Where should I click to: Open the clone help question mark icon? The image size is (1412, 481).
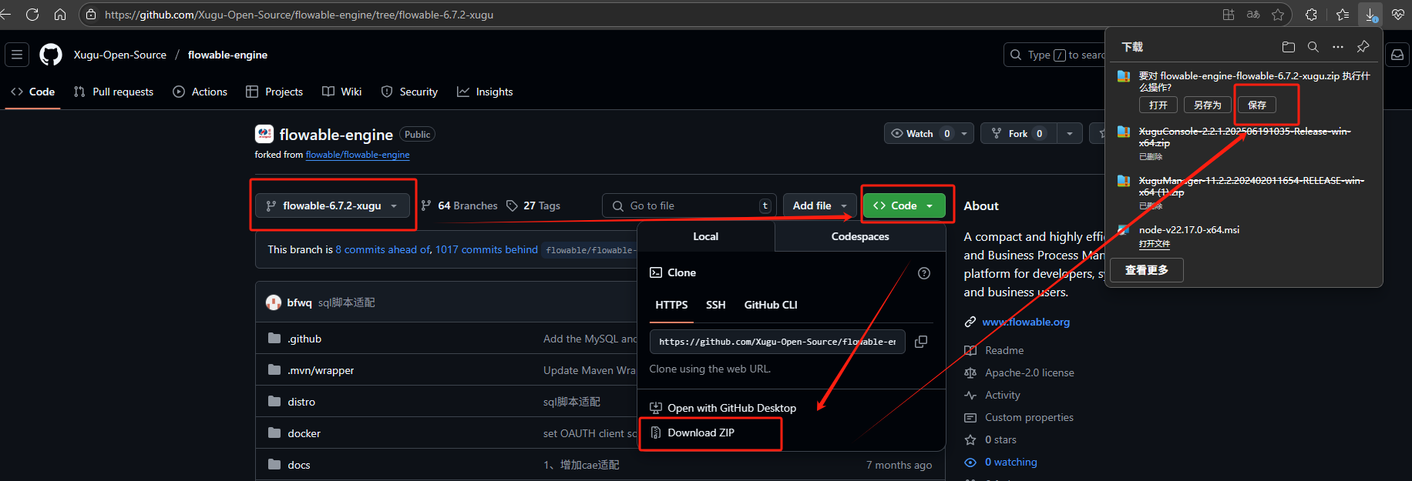[x=923, y=273]
